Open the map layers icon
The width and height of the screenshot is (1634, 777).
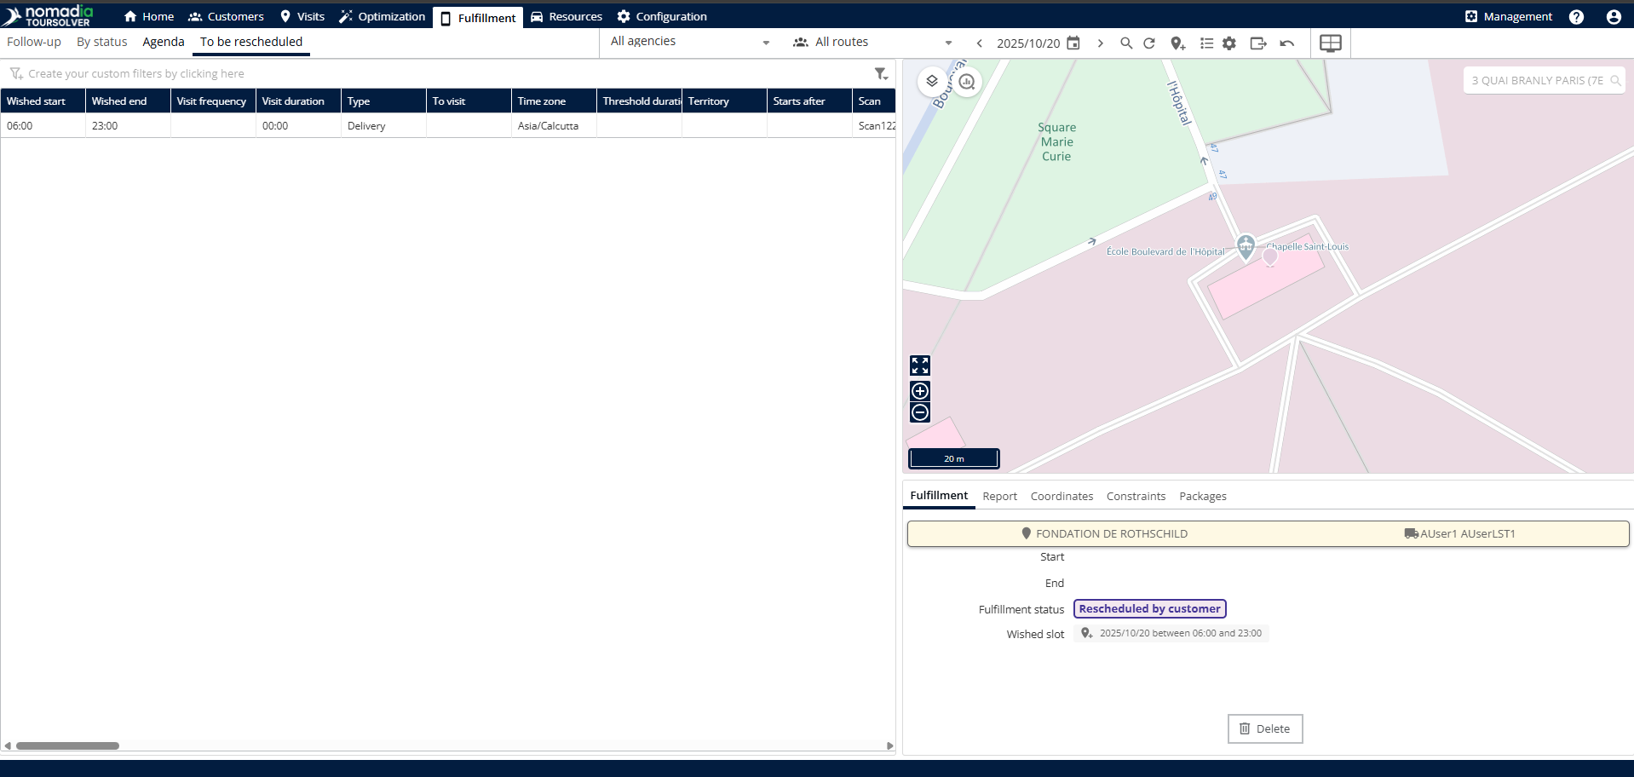pyautogui.click(x=932, y=81)
